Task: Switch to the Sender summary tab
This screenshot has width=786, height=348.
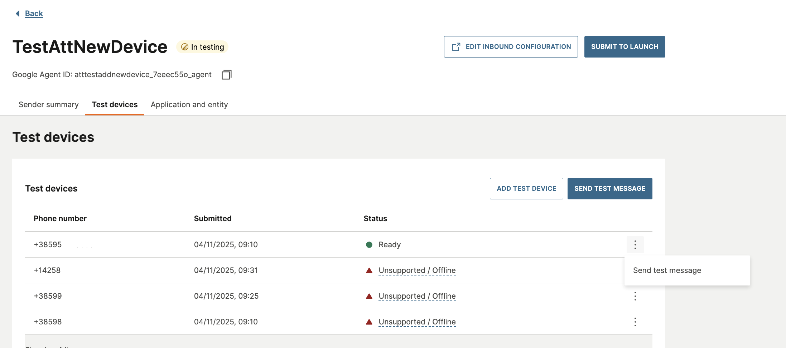Action: point(49,105)
